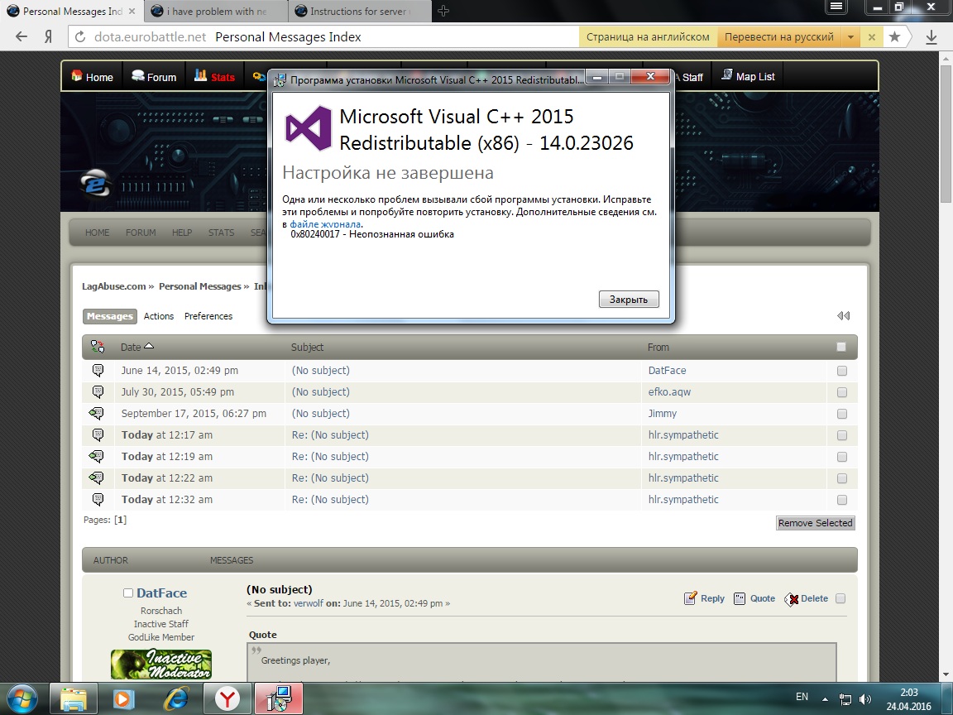
Task: Open Map List in site menu
Action: [748, 77]
